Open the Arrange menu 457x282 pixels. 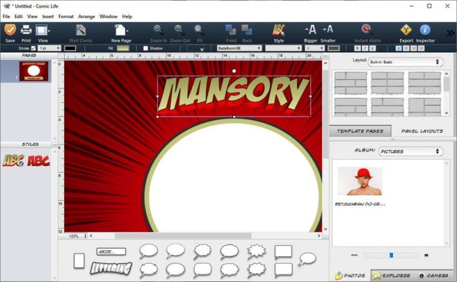tap(86, 16)
